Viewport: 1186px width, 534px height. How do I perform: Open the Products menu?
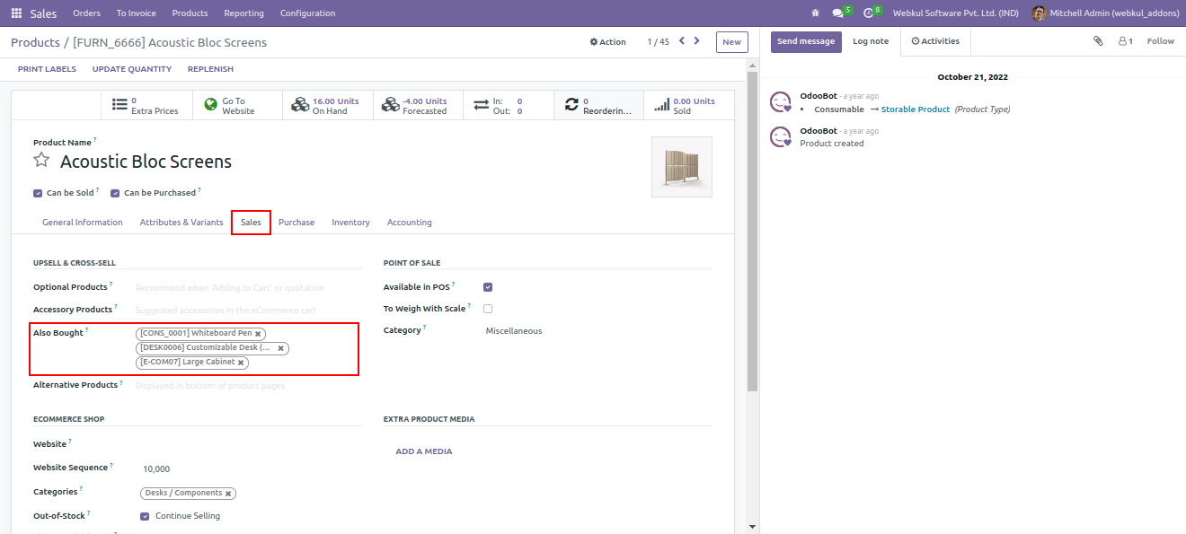pyautogui.click(x=190, y=13)
